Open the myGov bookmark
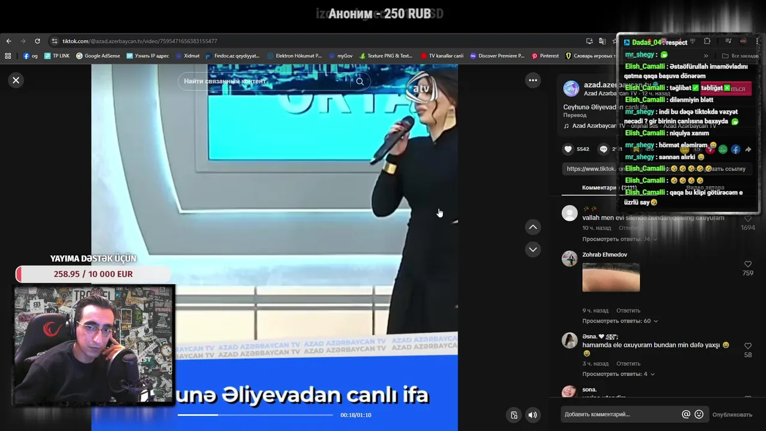 [341, 56]
